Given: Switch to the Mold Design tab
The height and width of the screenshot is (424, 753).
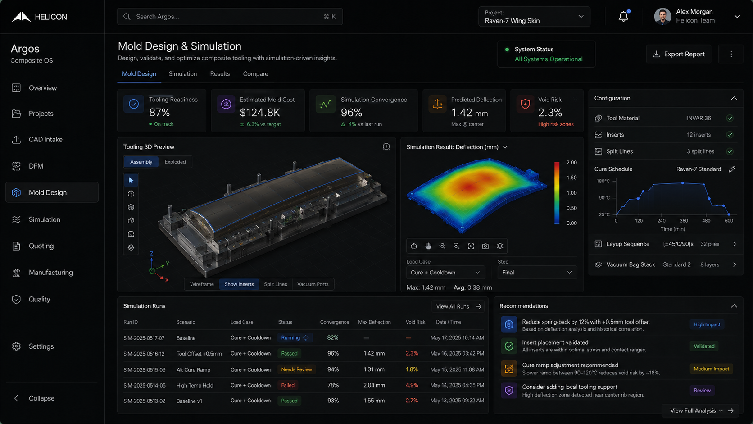Looking at the screenshot, I should point(139,74).
